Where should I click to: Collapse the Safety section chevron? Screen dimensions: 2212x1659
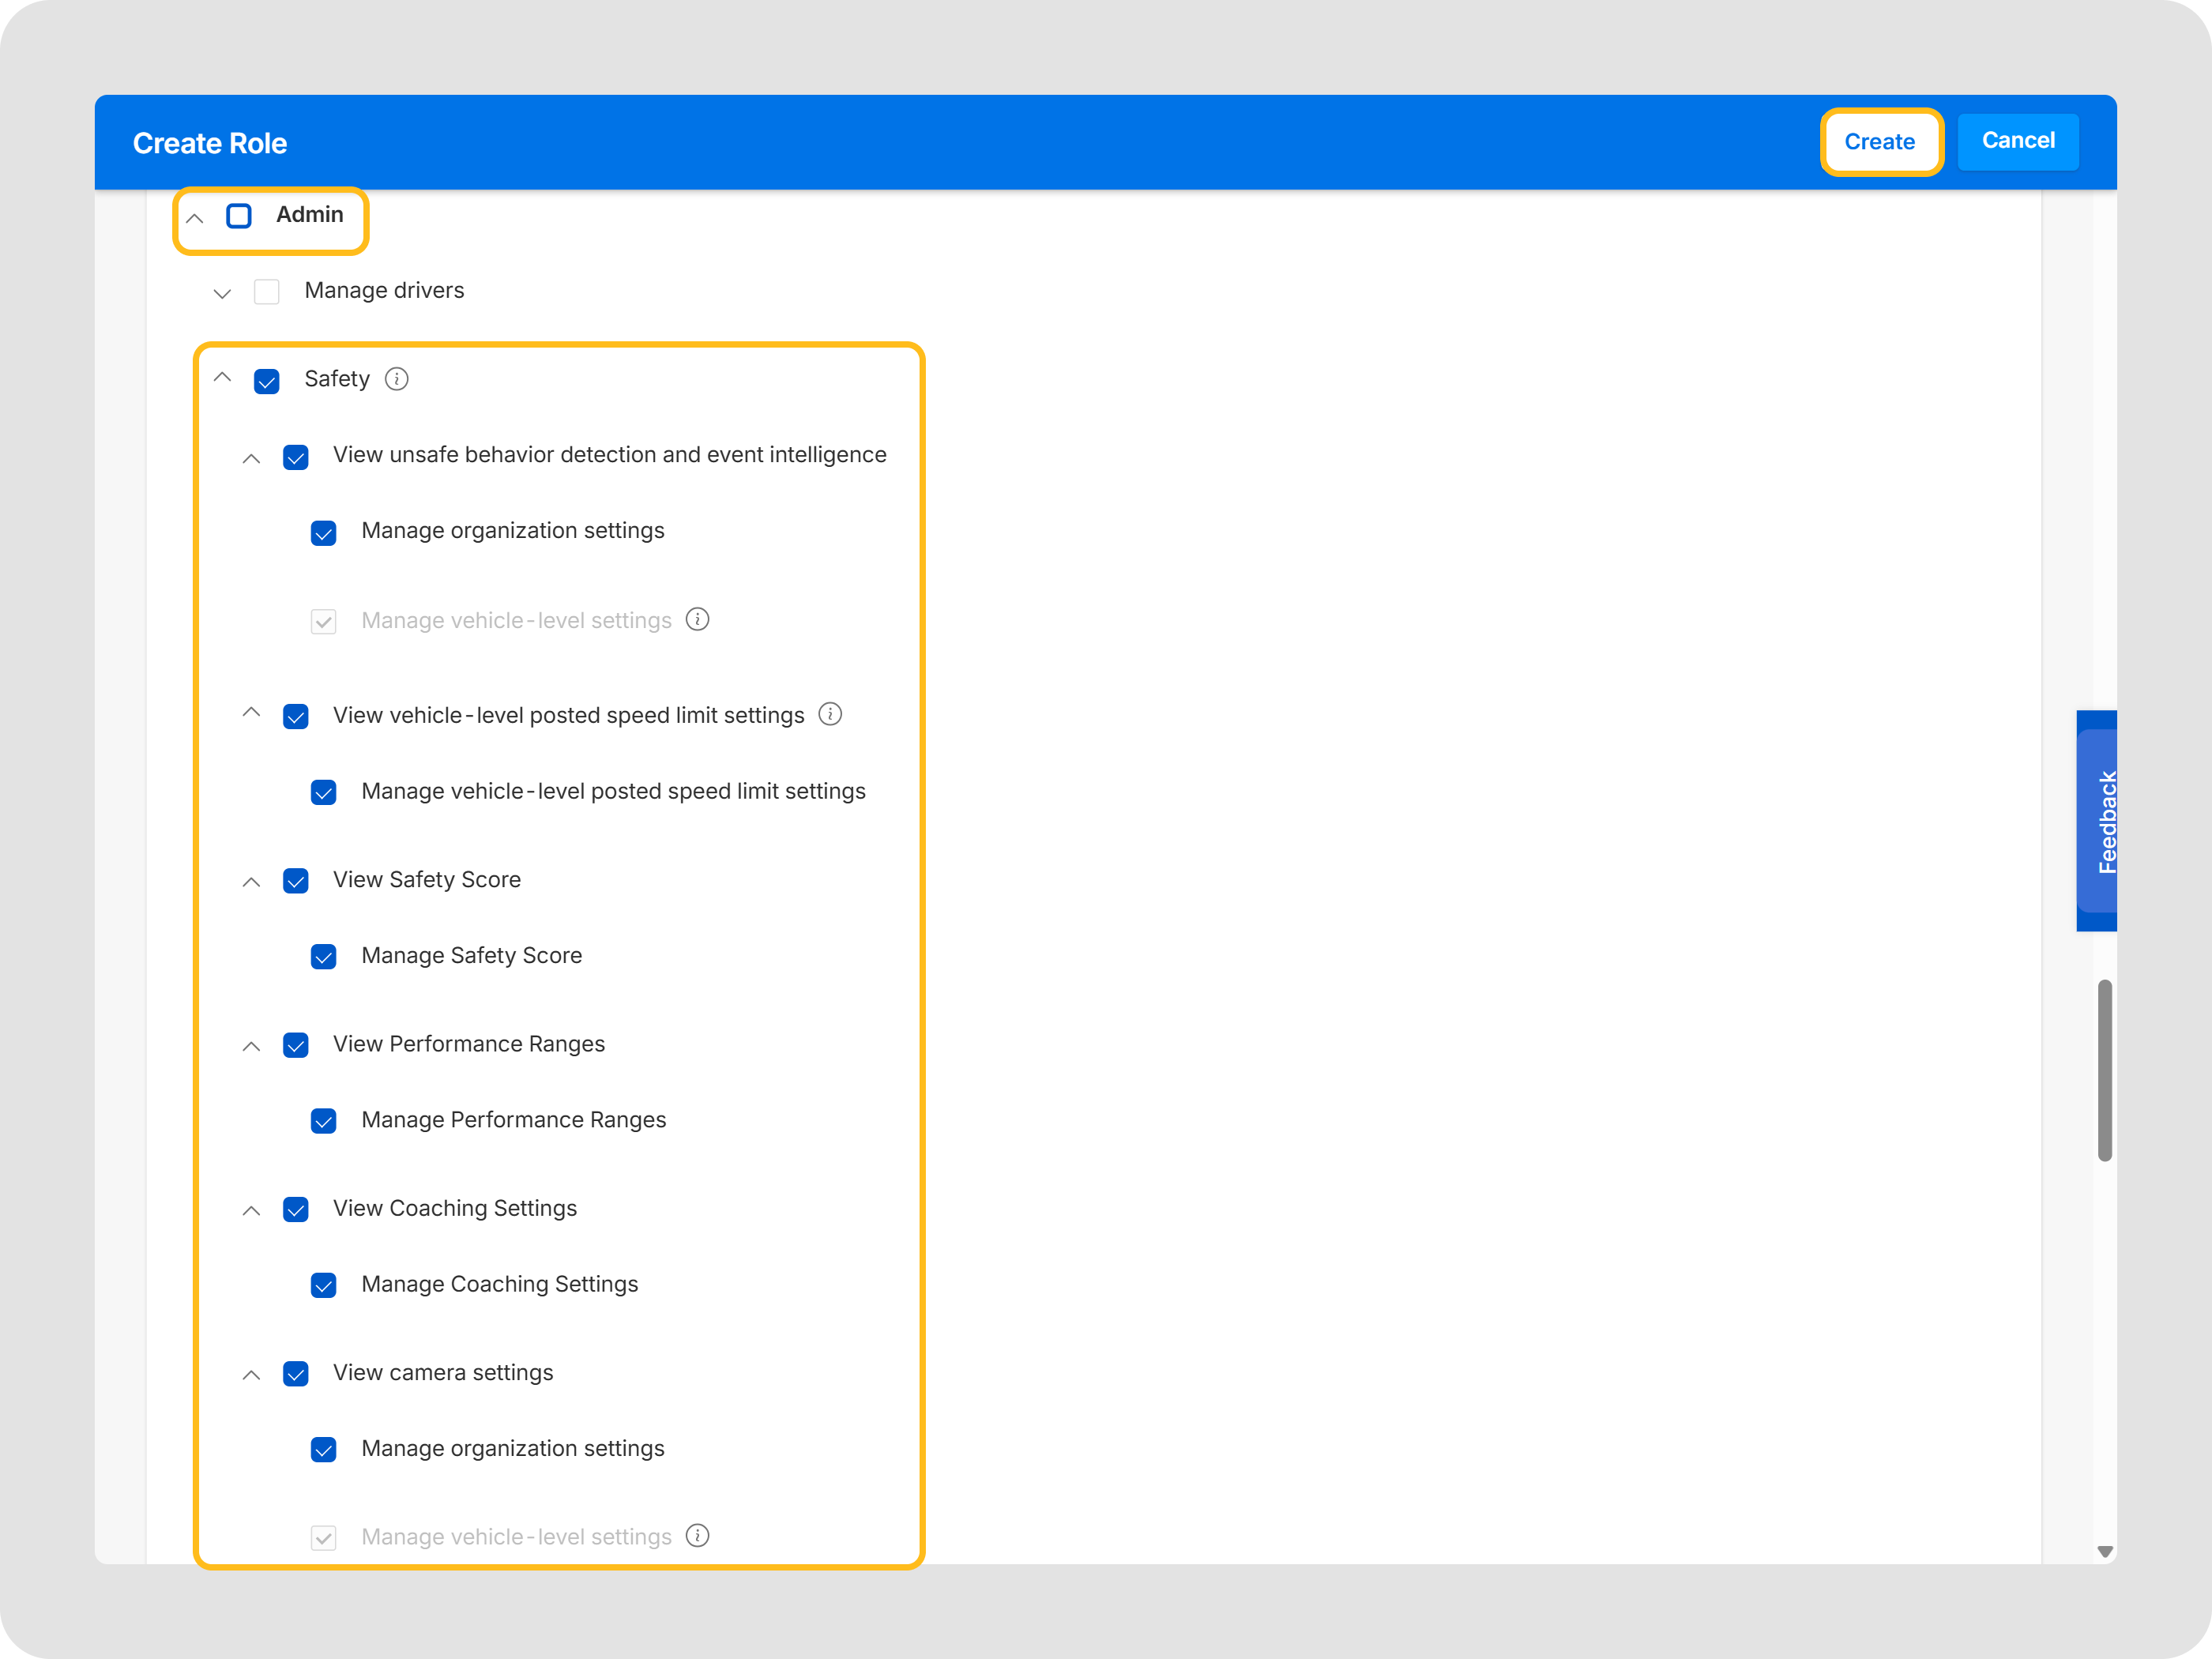coord(223,378)
